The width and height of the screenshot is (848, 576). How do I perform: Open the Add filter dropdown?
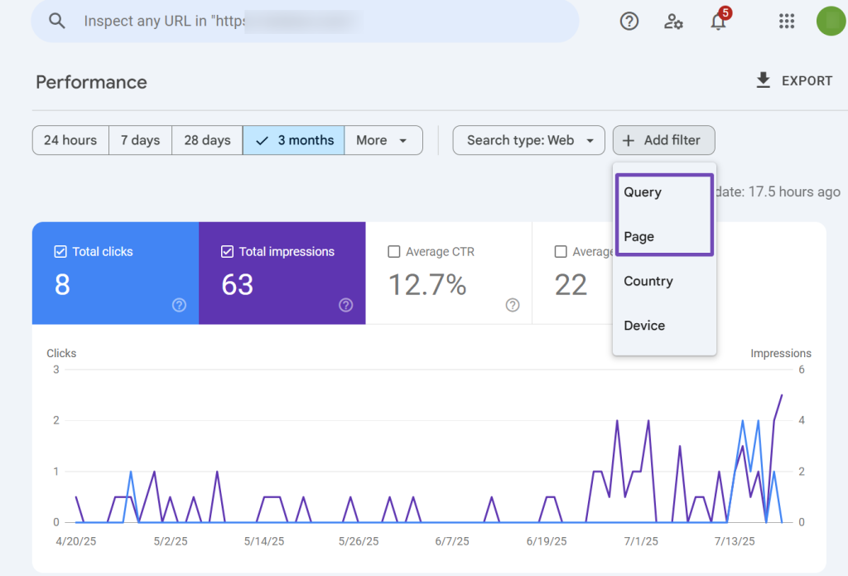point(663,140)
